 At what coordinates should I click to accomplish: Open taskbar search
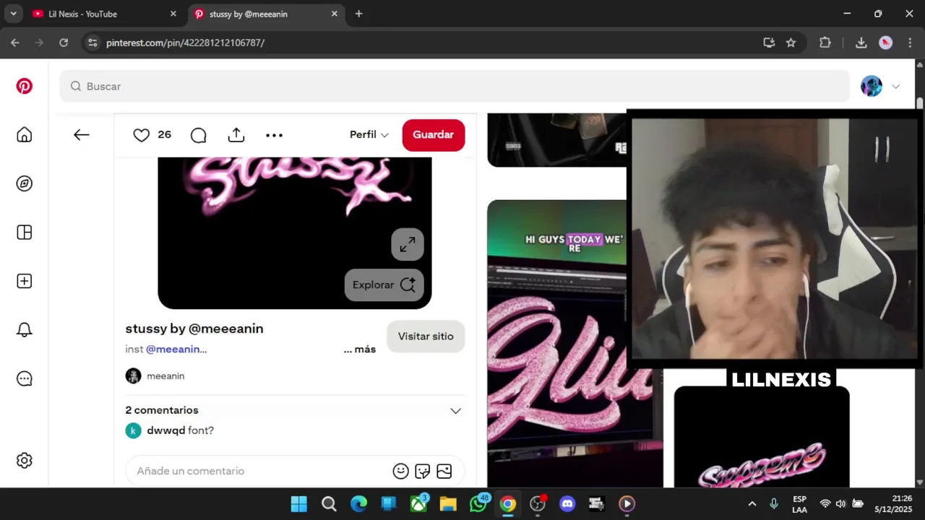point(329,504)
